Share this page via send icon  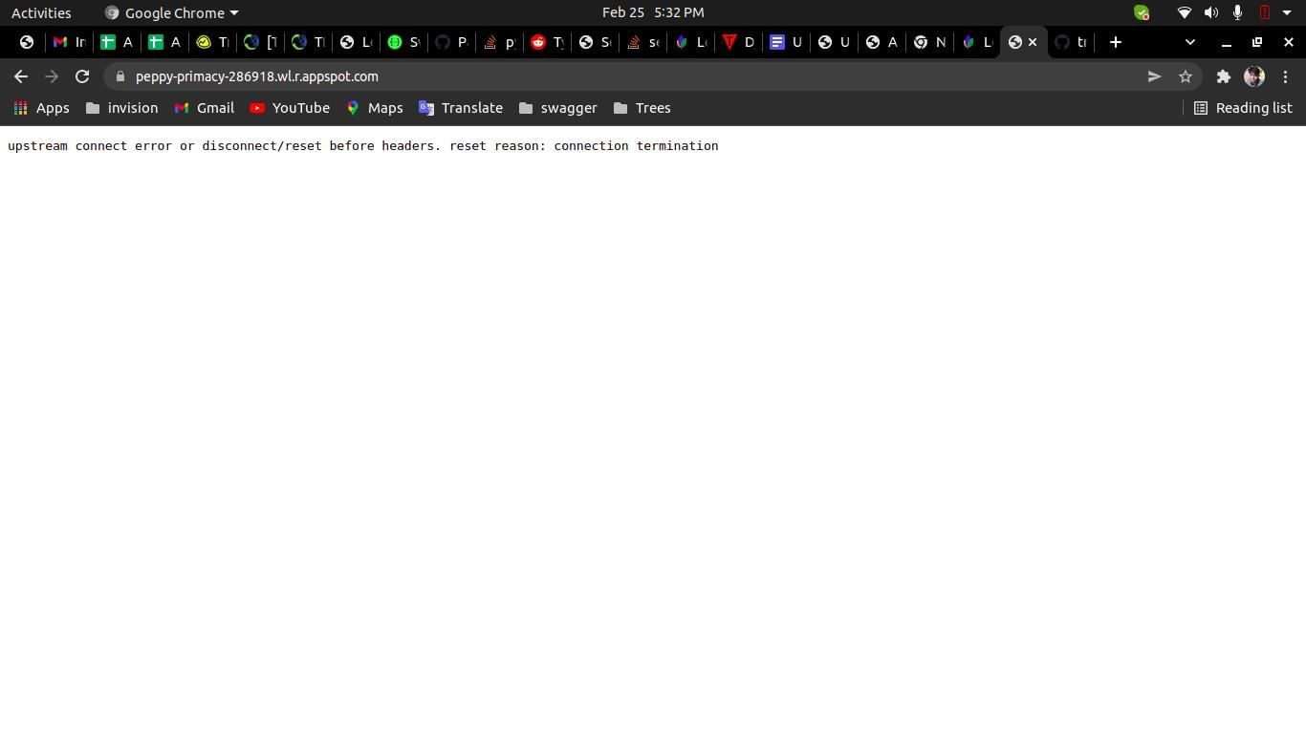pos(1154,76)
